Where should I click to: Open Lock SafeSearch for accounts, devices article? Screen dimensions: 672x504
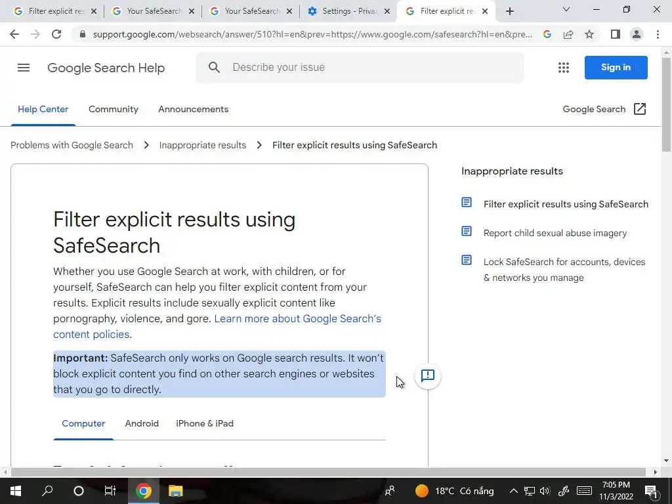pyautogui.click(x=564, y=270)
